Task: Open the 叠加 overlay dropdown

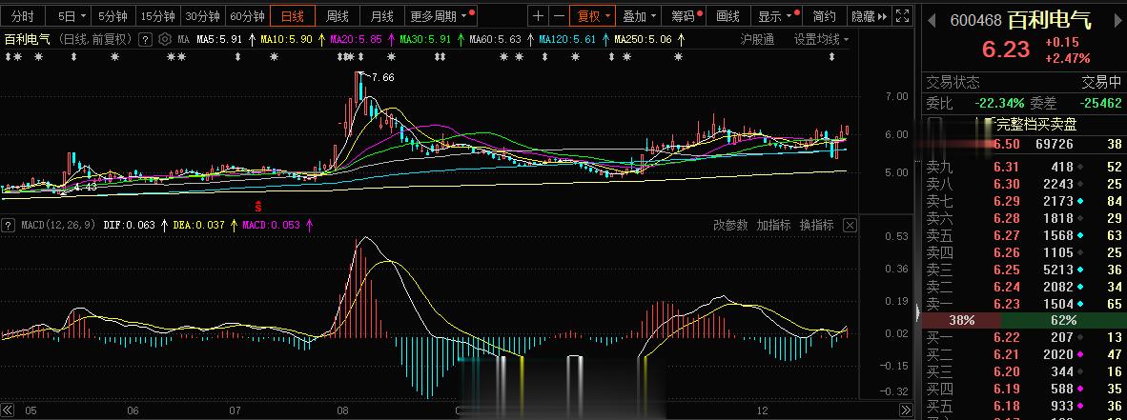Action: tap(638, 16)
